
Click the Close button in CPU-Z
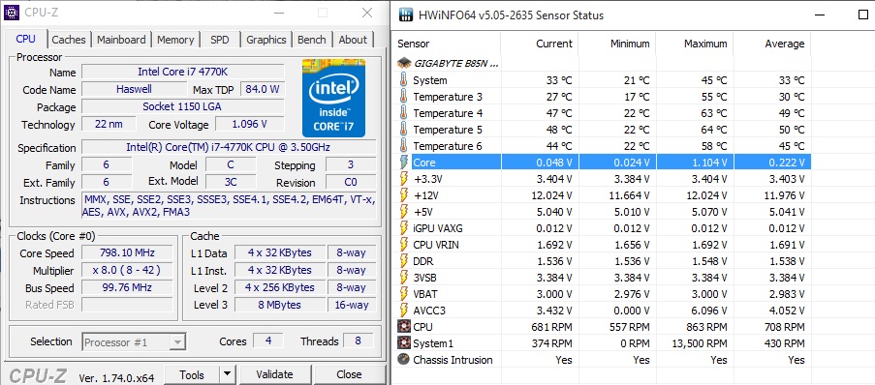tap(350, 375)
